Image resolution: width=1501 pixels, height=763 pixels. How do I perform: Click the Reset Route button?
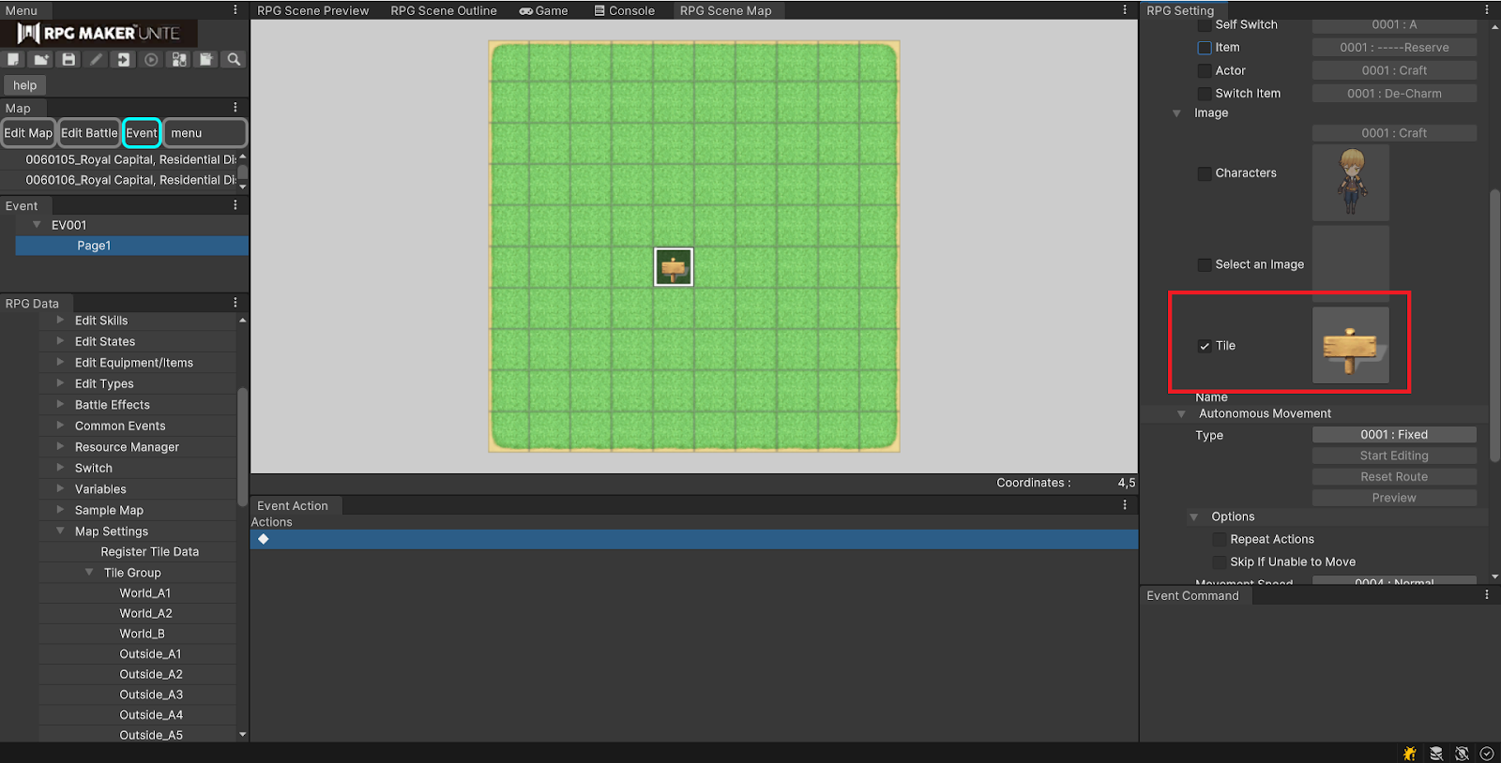1394,476
